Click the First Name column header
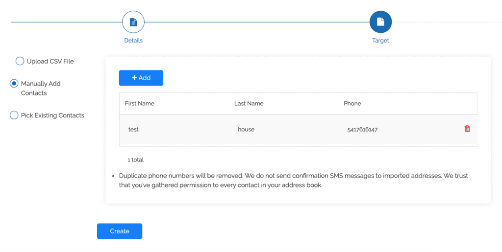This screenshot has height=252, width=502. 140,104
